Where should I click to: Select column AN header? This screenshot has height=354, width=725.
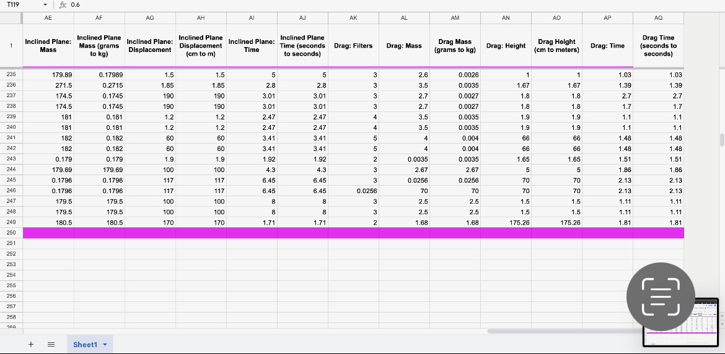pos(506,18)
